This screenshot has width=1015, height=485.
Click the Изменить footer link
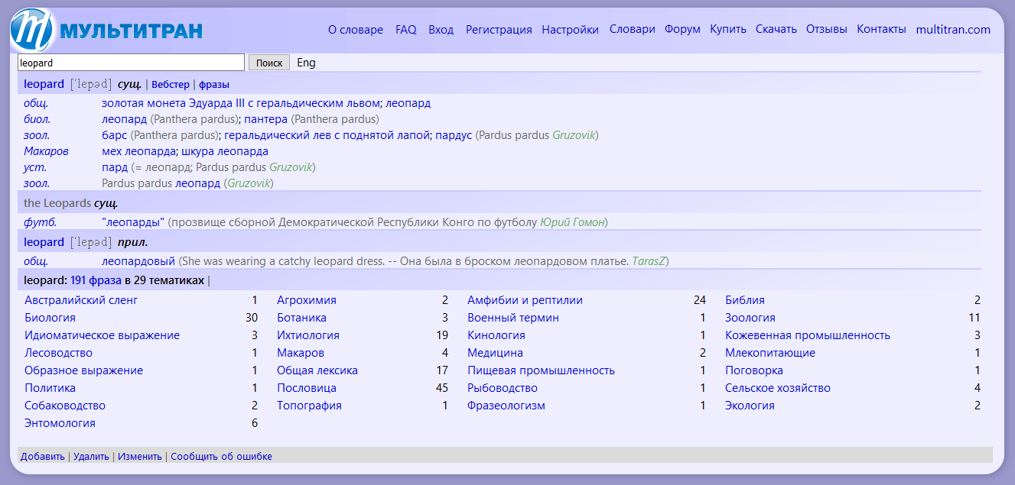tap(140, 457)
